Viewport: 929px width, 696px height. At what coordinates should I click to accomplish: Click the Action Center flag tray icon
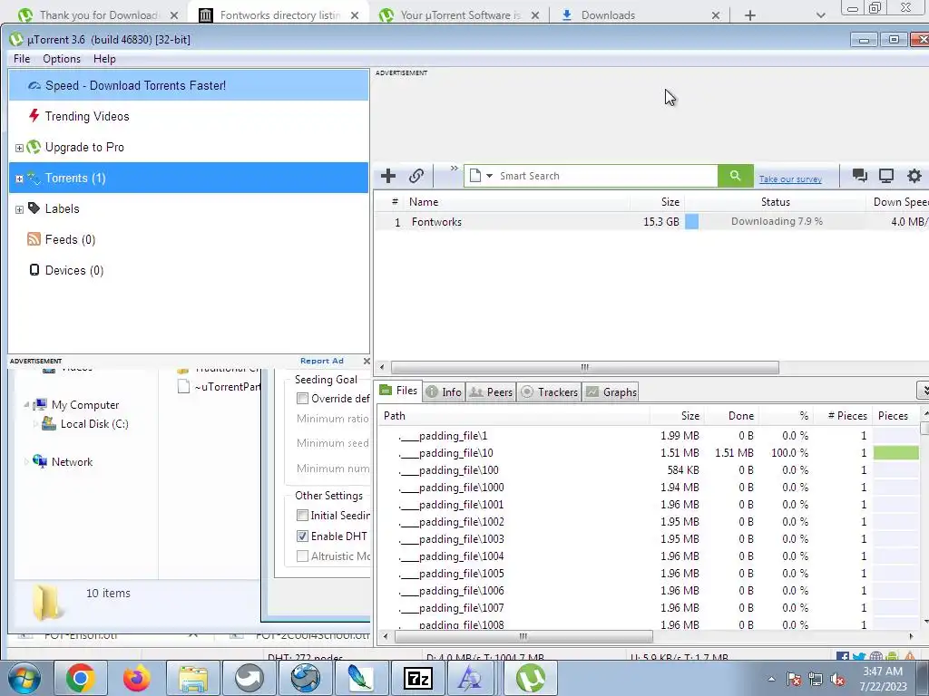pyautogui.click(x=794, y=680)
